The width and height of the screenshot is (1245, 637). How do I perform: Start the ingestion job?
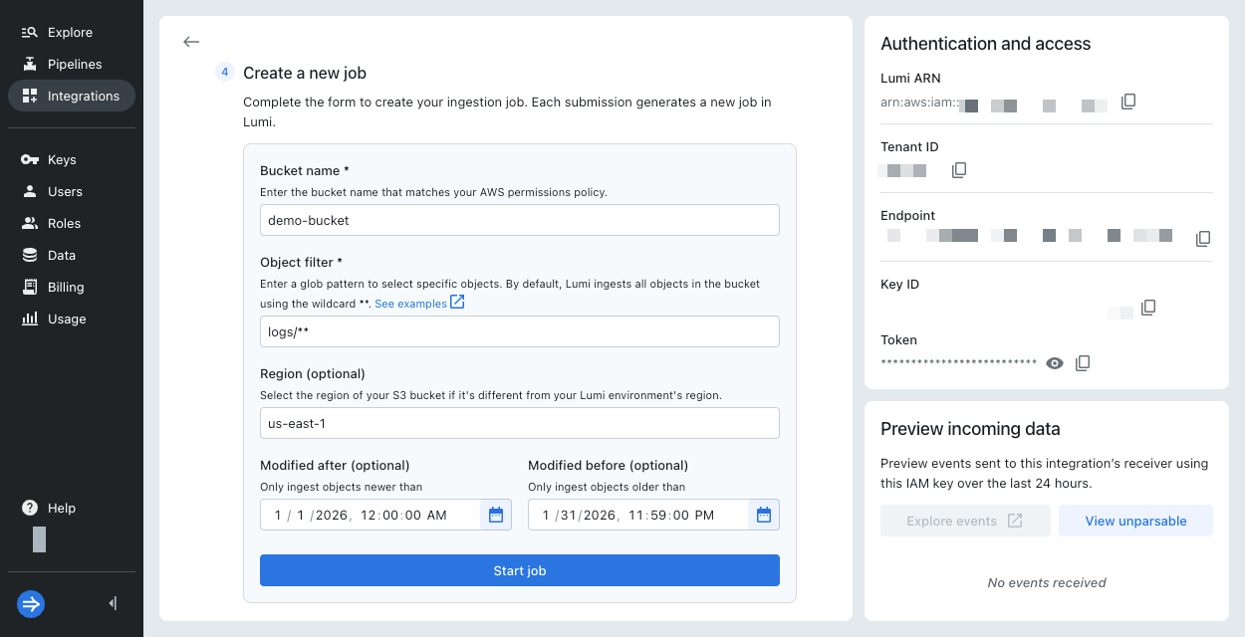coord(519,570)
